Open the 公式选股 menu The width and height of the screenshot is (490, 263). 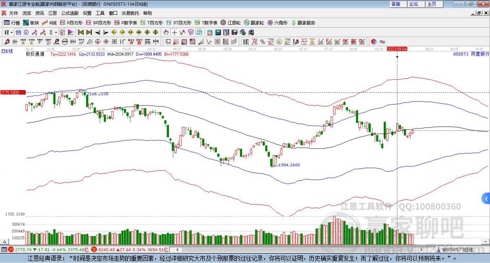coord(70,13)
